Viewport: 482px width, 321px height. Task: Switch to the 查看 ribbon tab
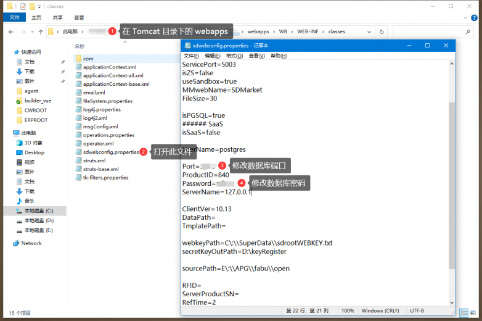click(x=79, y=18)
